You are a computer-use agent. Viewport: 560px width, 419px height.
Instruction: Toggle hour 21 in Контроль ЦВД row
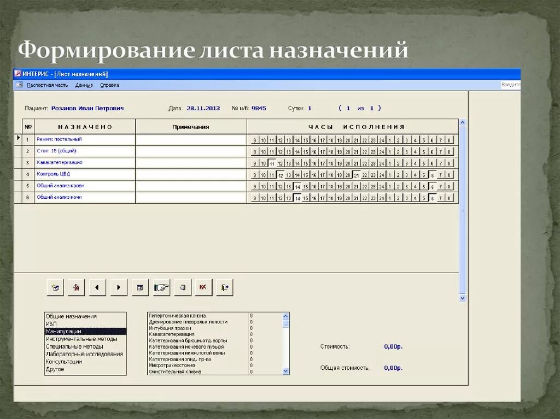356,175
